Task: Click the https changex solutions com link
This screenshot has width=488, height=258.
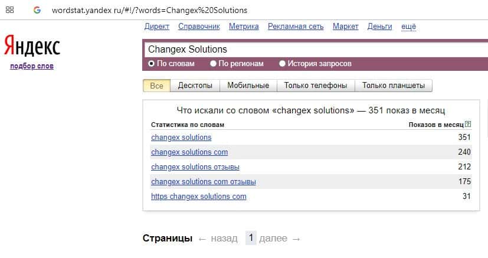Action: pyautogui.click(x=198, y=197)
